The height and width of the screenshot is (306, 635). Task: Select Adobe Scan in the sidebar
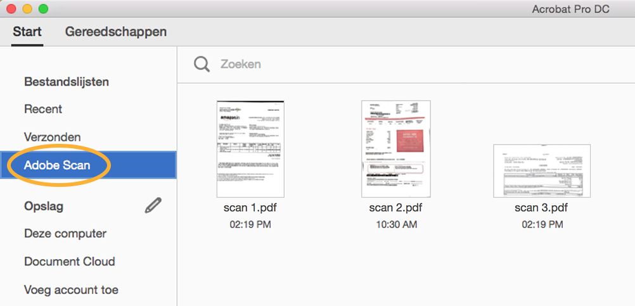click(88, 165)
